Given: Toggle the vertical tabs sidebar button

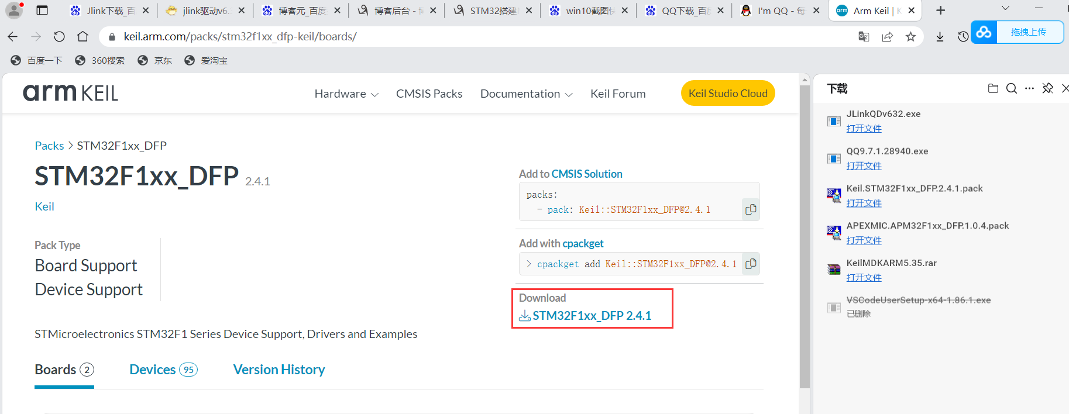Looking at the screenshot, I should click(42, 11).
